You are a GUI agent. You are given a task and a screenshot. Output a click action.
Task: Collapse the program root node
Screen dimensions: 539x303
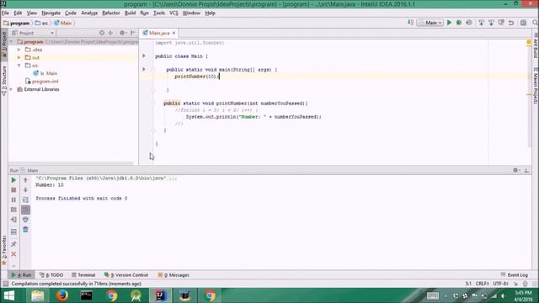[11, 41]
